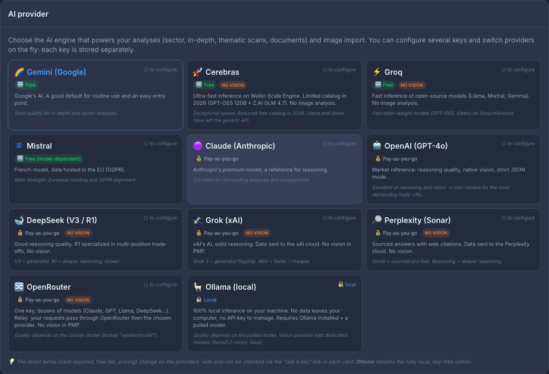This screenshot has height=374, width=549.
Task: Click the Ollama llama icon
Action: pos(198,287)
